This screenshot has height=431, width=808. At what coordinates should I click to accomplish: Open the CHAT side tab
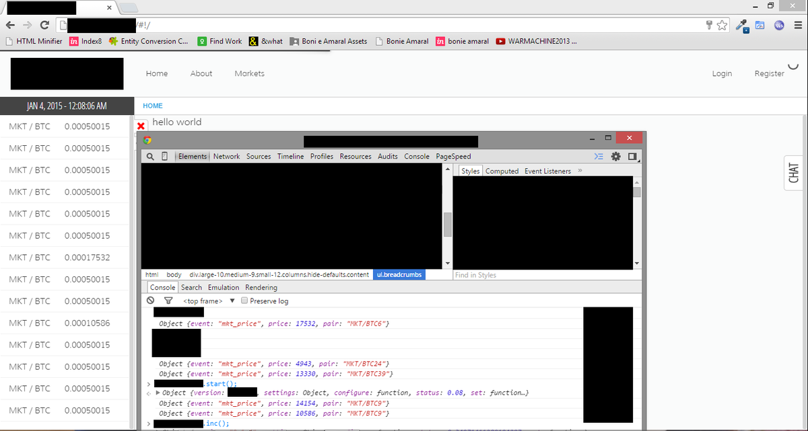click(x=794, y=173)
